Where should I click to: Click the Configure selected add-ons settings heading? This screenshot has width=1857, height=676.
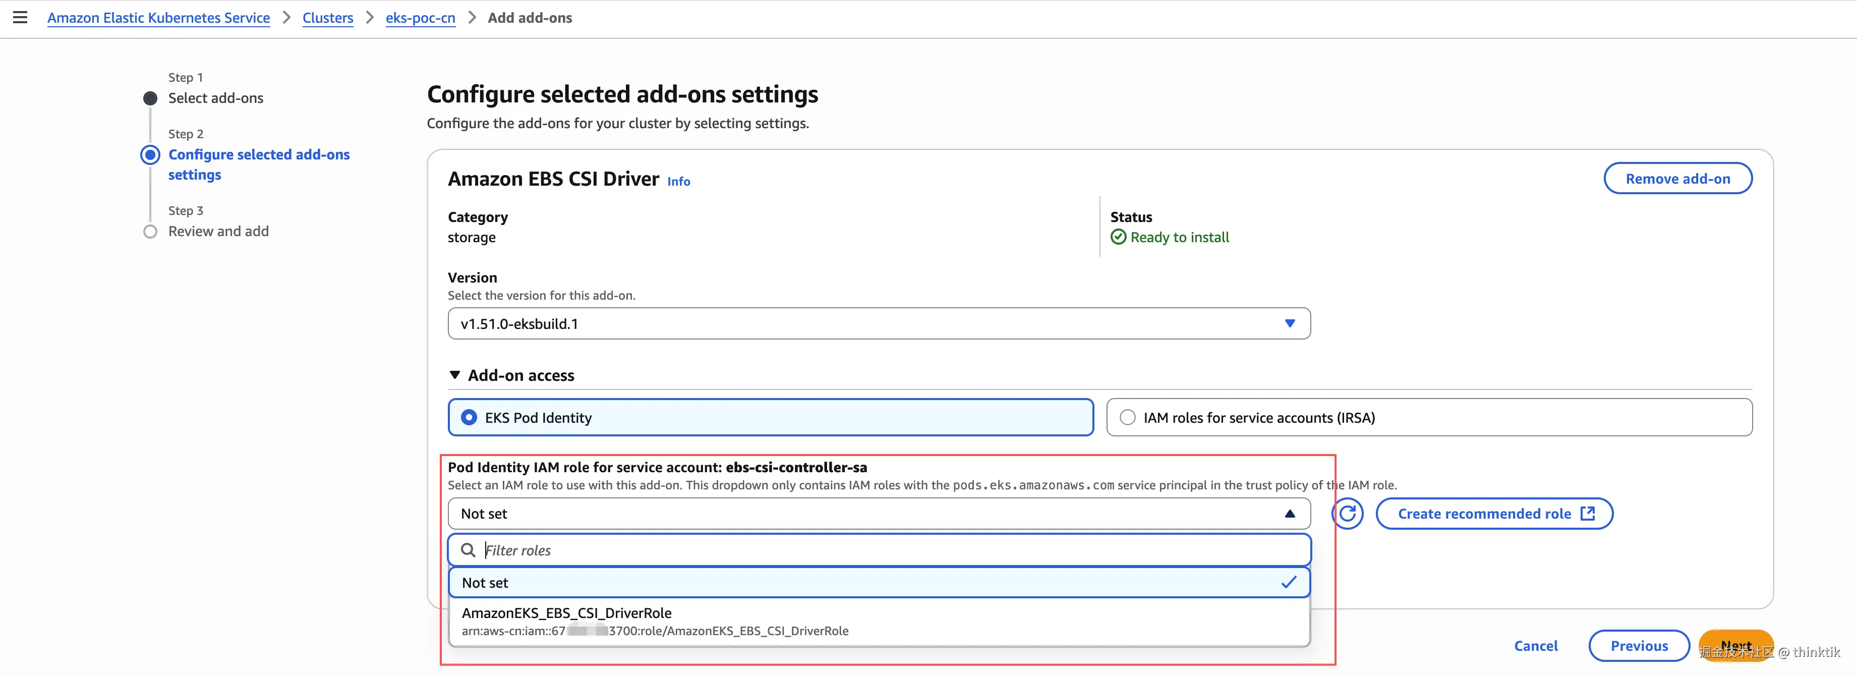pyautogui.click(x=622, y=94)
